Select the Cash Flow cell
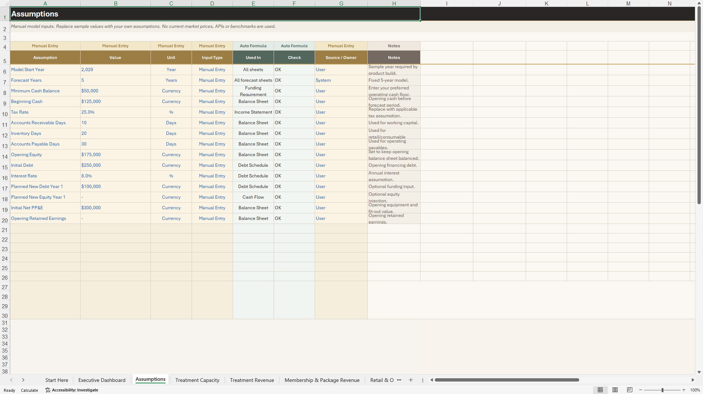The width and height of the screenshot is (703, 394). (x=253, y=197)
